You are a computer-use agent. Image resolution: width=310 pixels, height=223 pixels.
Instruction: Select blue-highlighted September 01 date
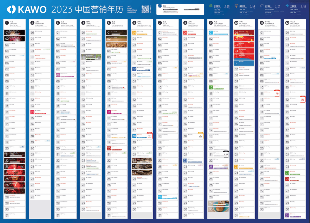point(211,33)
